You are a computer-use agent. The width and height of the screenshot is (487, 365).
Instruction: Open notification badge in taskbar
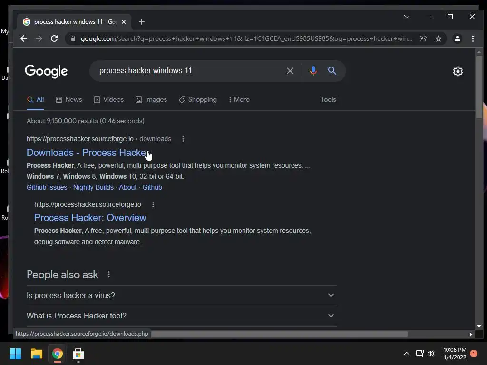click(474, 354)
